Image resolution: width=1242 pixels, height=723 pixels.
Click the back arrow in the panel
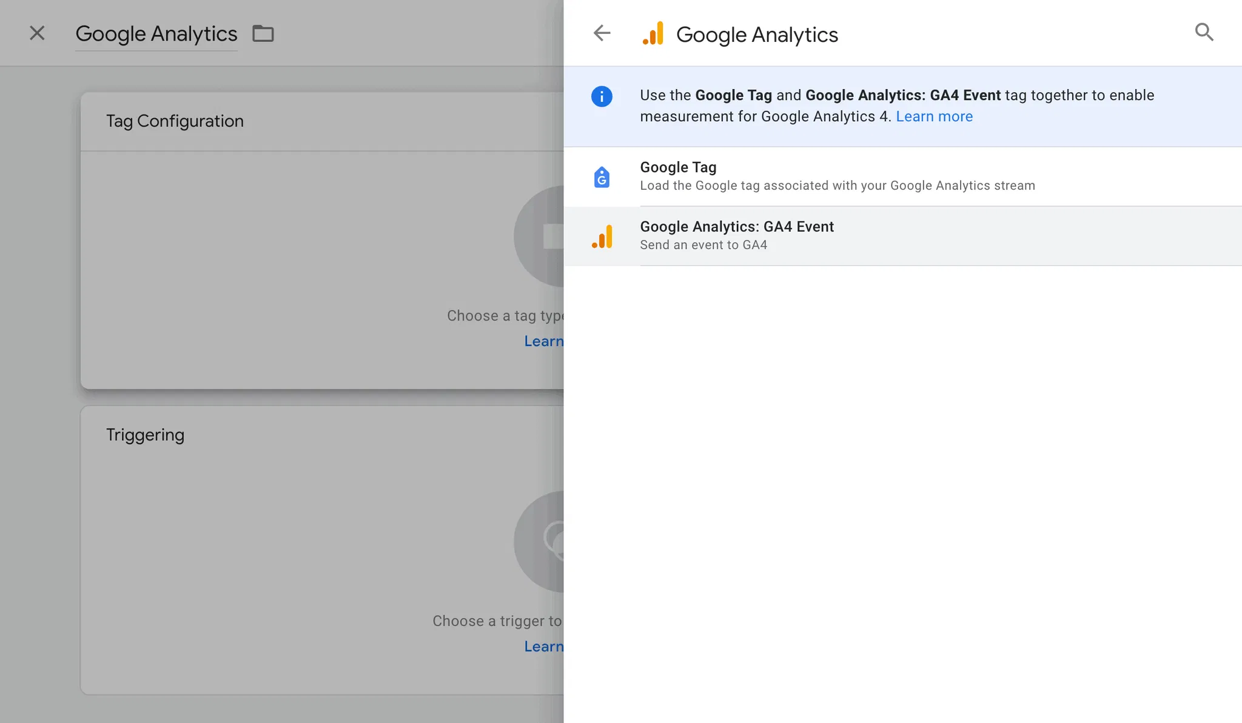point(602,33)
